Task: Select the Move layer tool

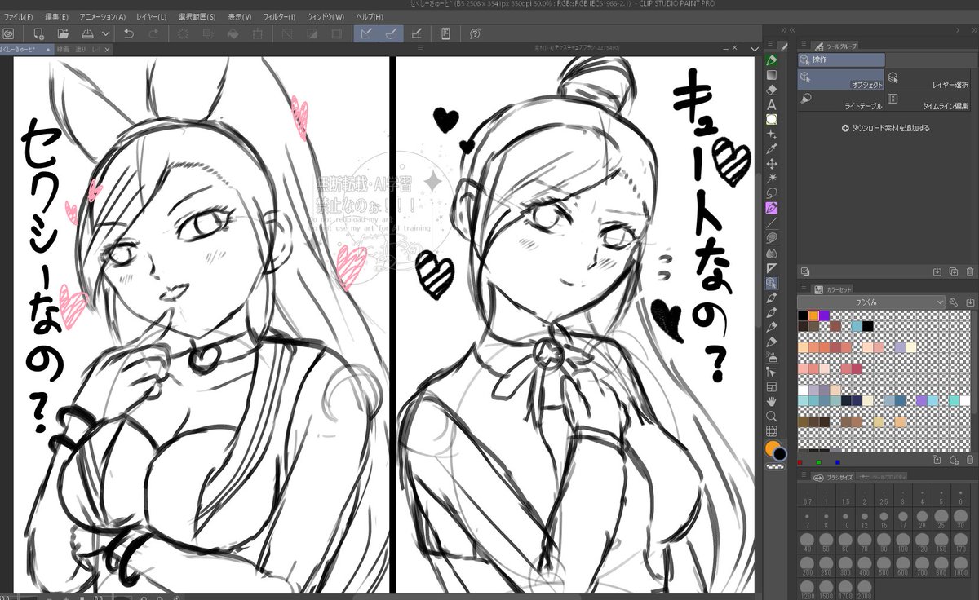Action: click(771, 163)
